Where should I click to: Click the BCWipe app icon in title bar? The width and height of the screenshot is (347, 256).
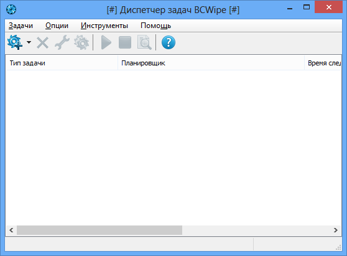11,9
